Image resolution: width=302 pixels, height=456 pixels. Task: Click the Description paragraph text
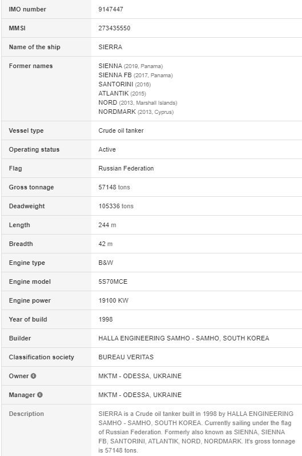[x=197, y=432]
